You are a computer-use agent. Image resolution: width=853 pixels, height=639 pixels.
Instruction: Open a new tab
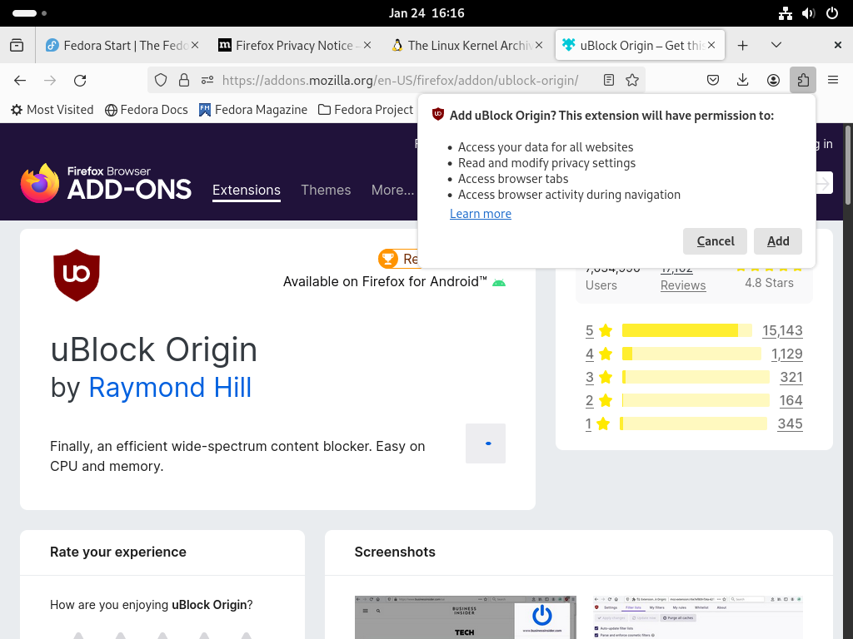pyautogui.click(x=742, y=45)
